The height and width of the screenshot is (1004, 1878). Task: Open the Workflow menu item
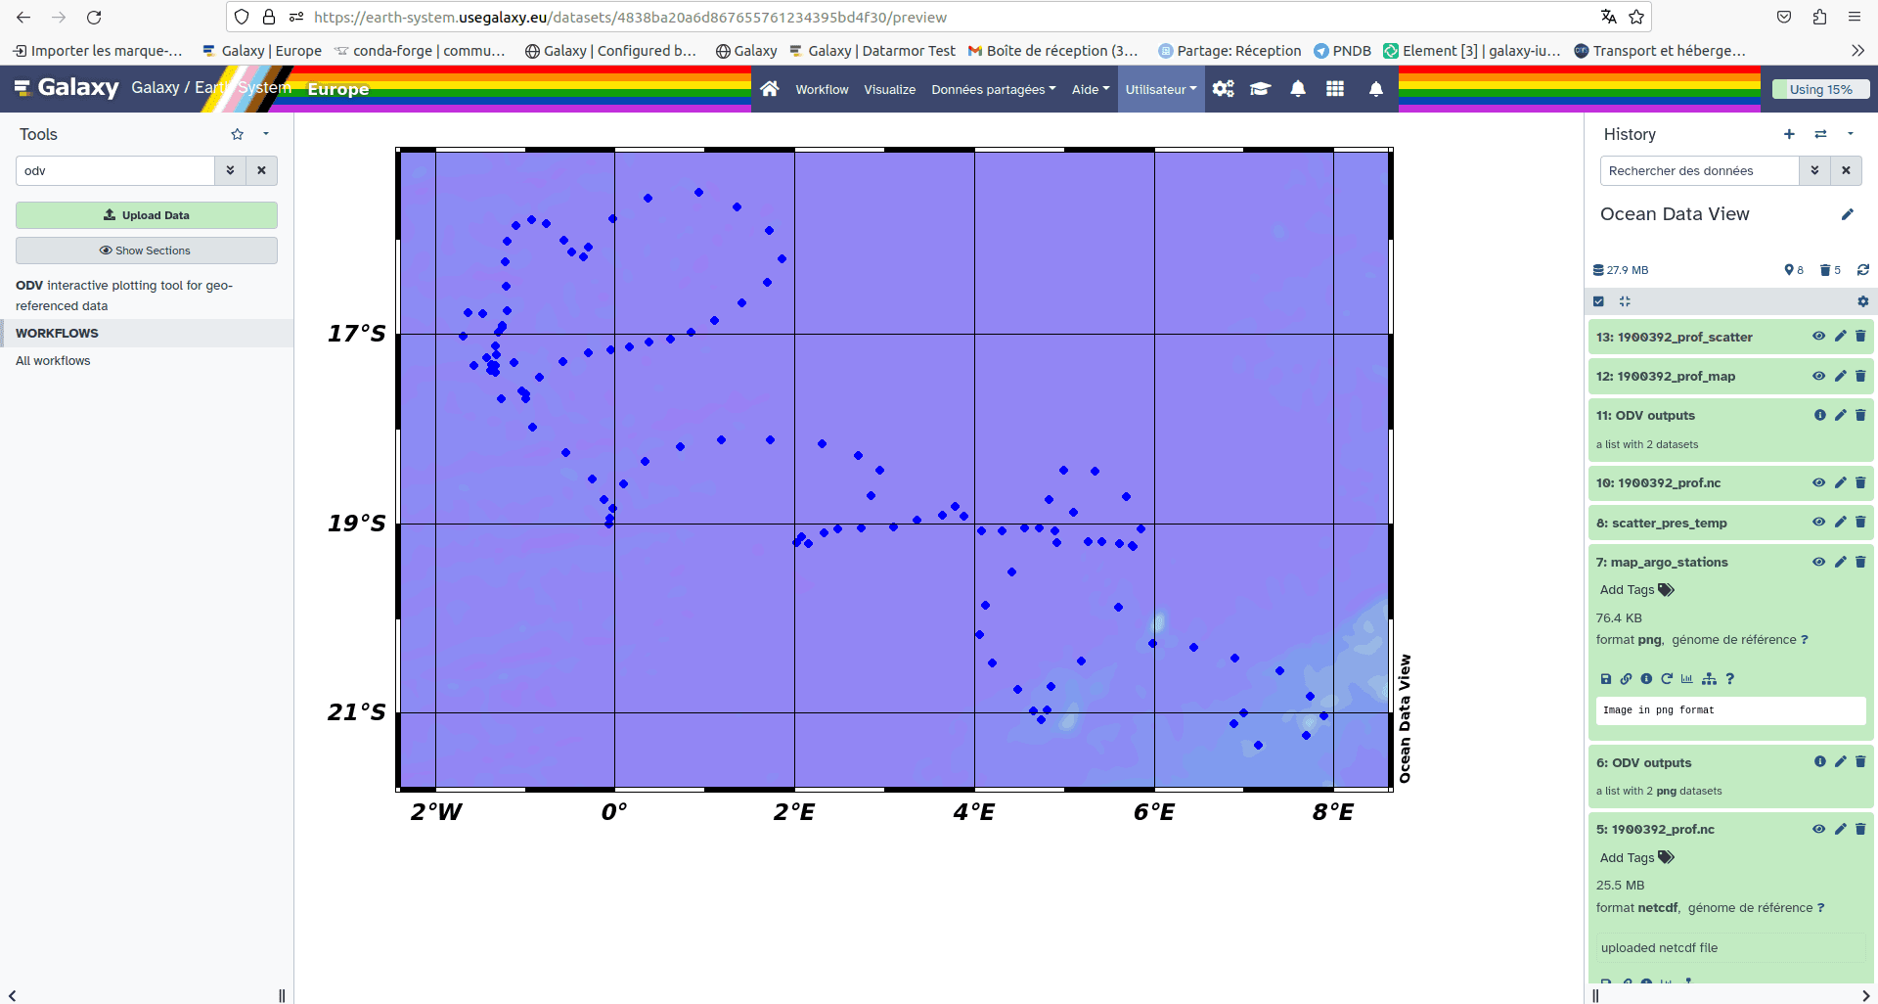(822, 89)
